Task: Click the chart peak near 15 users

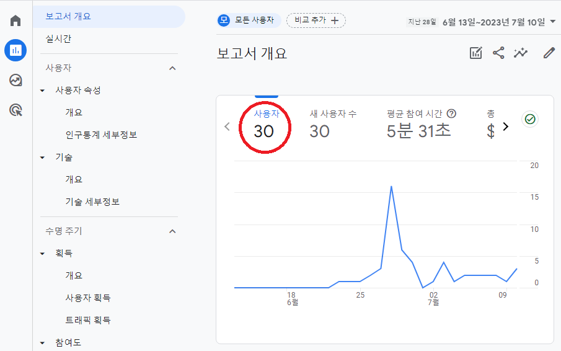Action: coord(391,187)
